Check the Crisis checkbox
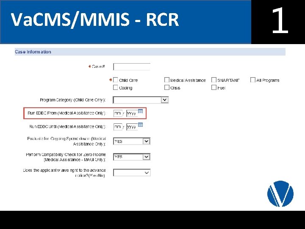The height and width of the screenshot is (229, 305). click(167, 87)
